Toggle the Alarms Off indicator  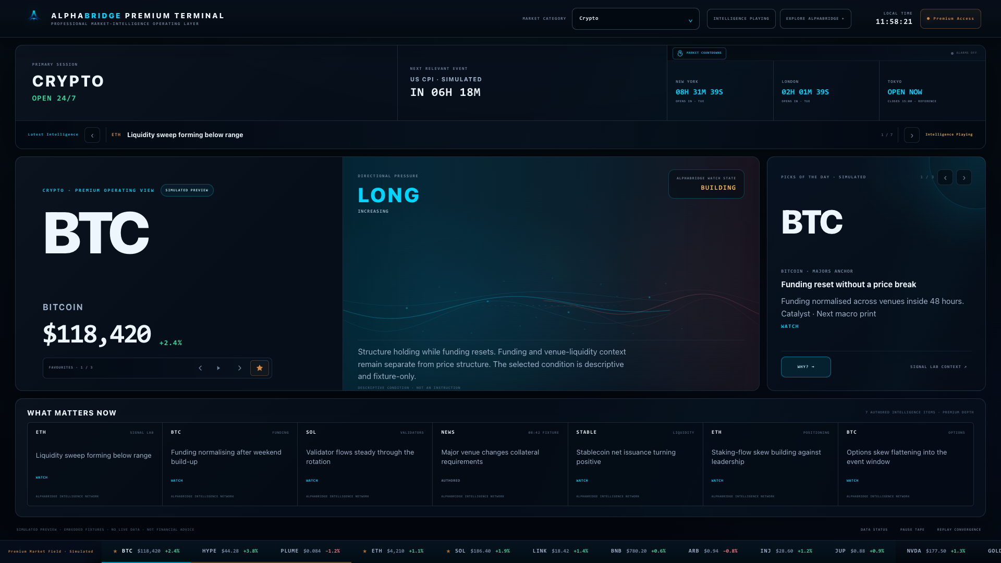click(963, 53)
